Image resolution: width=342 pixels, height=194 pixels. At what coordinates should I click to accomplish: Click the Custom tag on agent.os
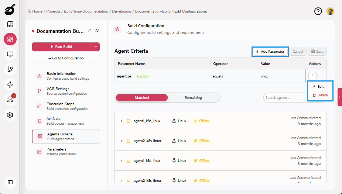[x=143, y=76]
